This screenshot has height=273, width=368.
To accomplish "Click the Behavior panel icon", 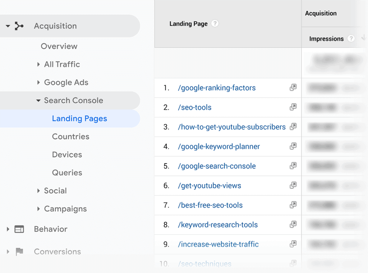I will click(18, 229).
